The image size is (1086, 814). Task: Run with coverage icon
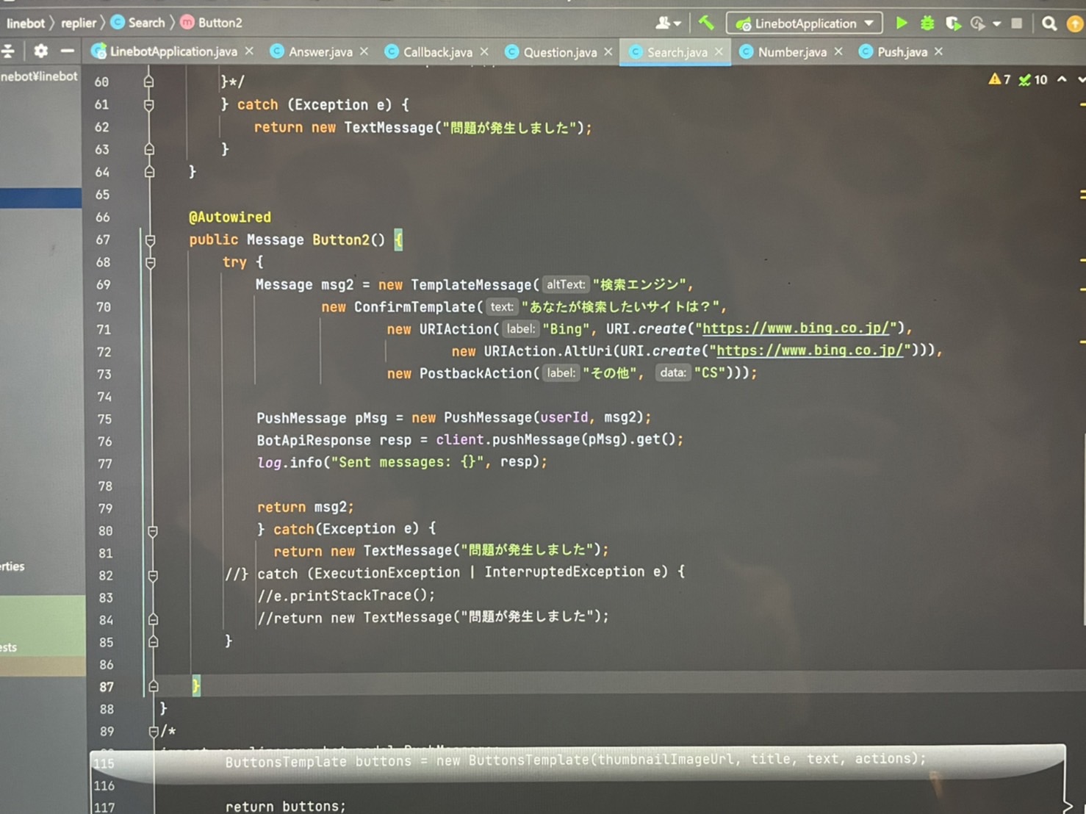pos(953,24)
